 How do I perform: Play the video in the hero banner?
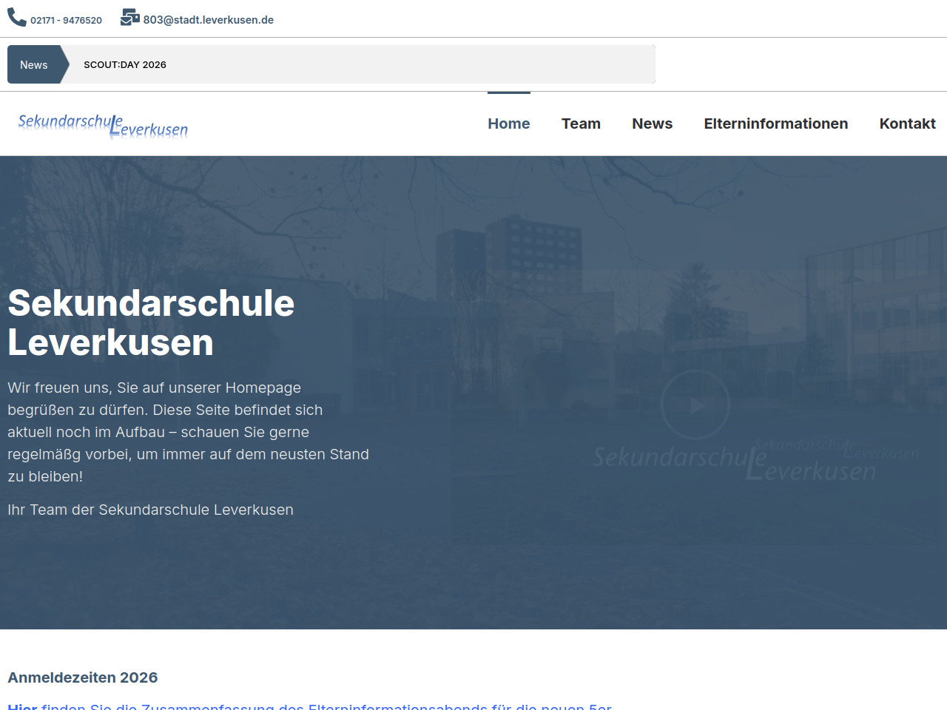695,405
